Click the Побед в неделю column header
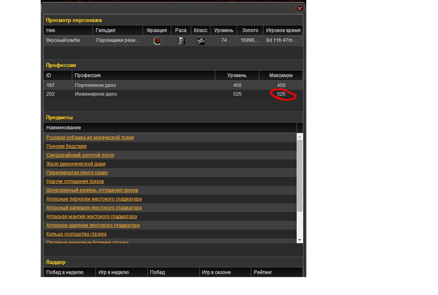Viewport: 438px width, 295px height. (x=69, y=272)
